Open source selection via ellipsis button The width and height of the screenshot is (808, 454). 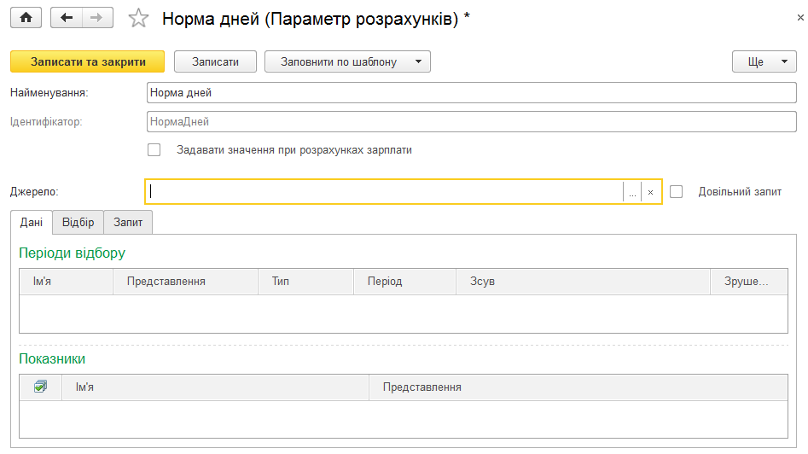[632, 192]
